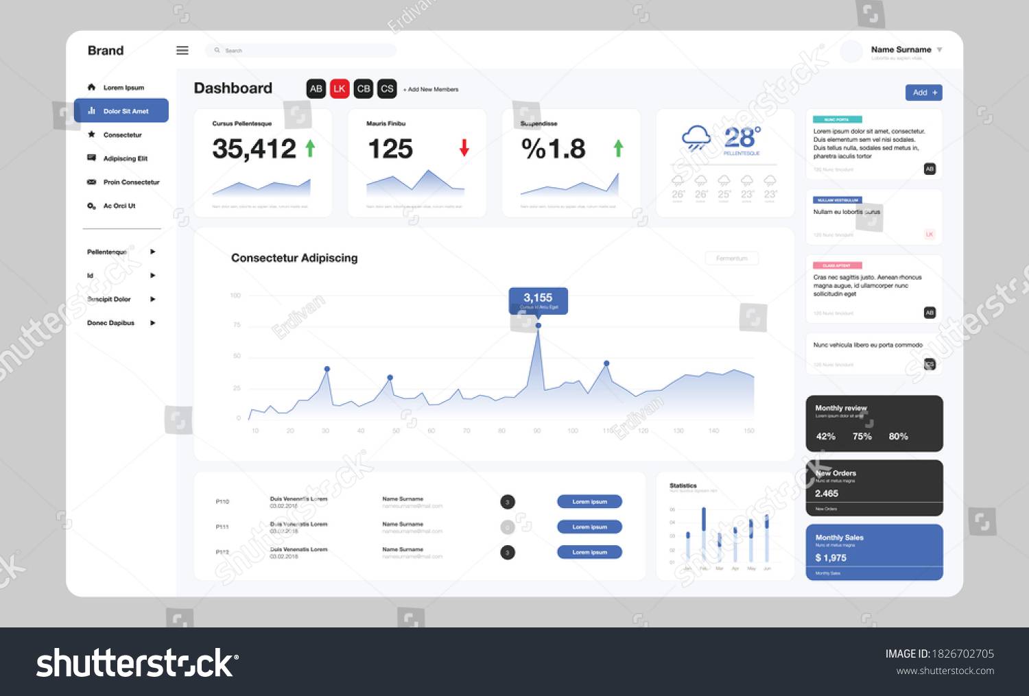This screenshot has width=1029, height=696.
Task: Click the blue Add button
Action: click(x=923, y=93)
